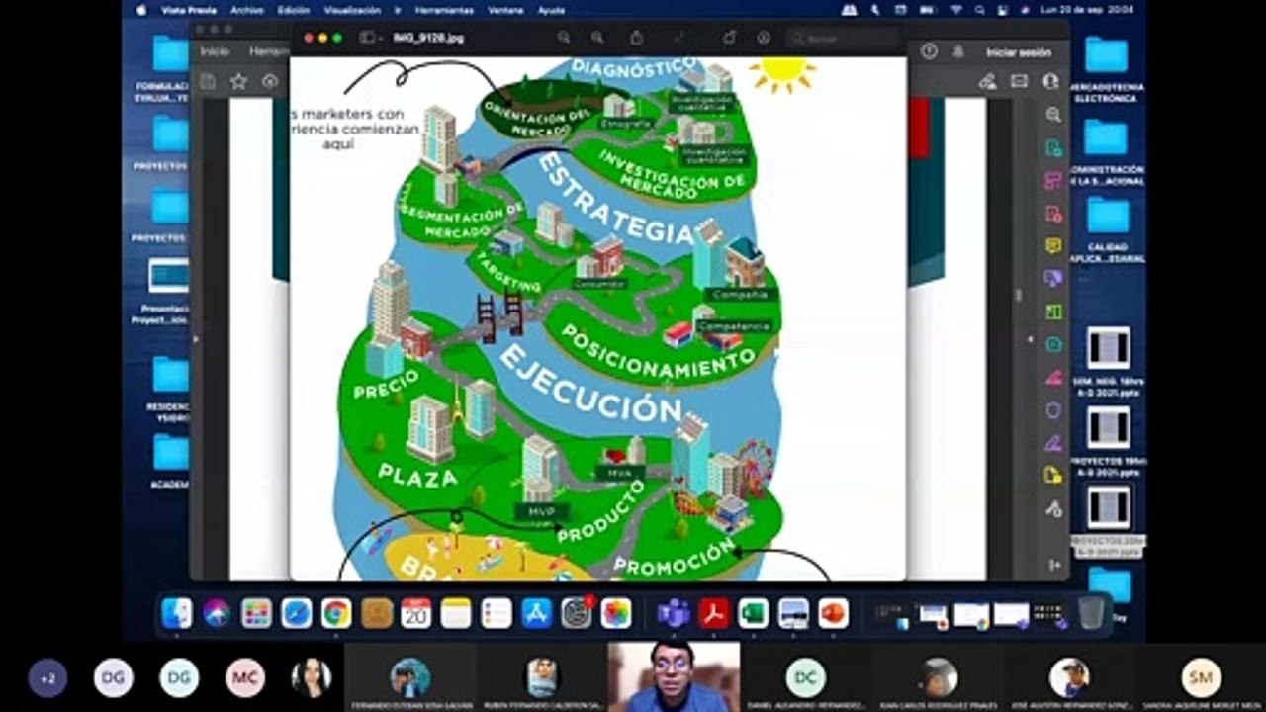Toggle the Preview sidebar view button
The width and height of the screenshot is (1266, 712).
(367, 38)
